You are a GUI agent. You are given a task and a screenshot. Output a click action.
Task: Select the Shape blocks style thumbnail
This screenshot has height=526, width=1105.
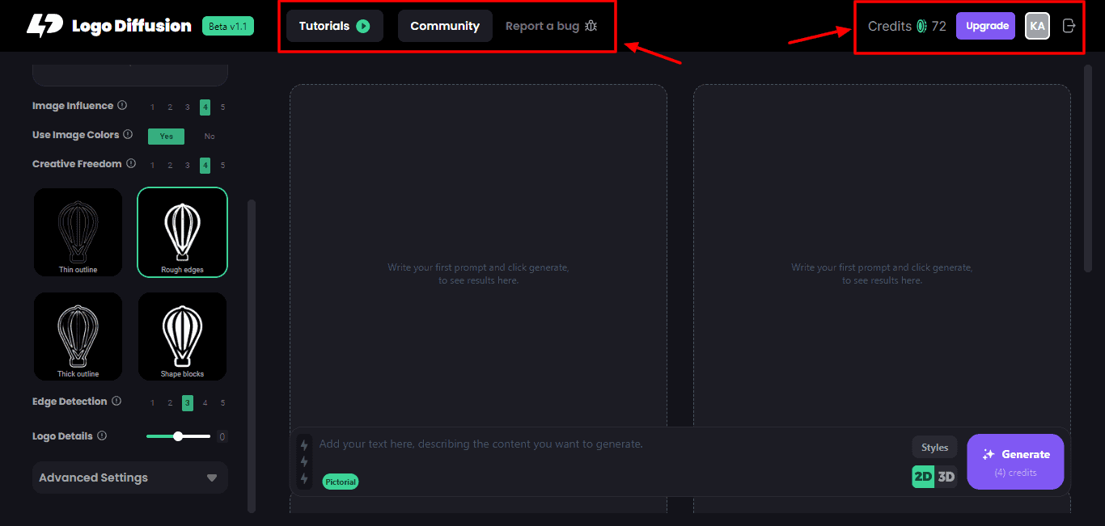[x=182, y=336]
